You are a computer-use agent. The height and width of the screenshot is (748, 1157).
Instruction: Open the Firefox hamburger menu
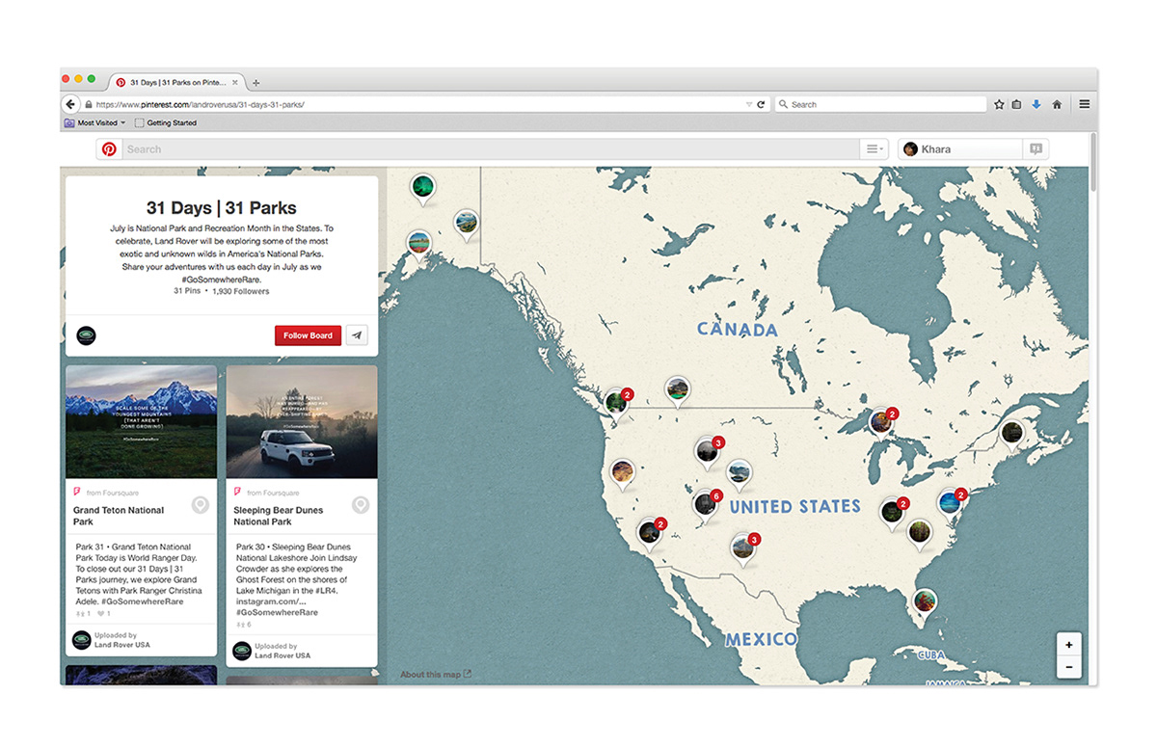pos(1085,104)
